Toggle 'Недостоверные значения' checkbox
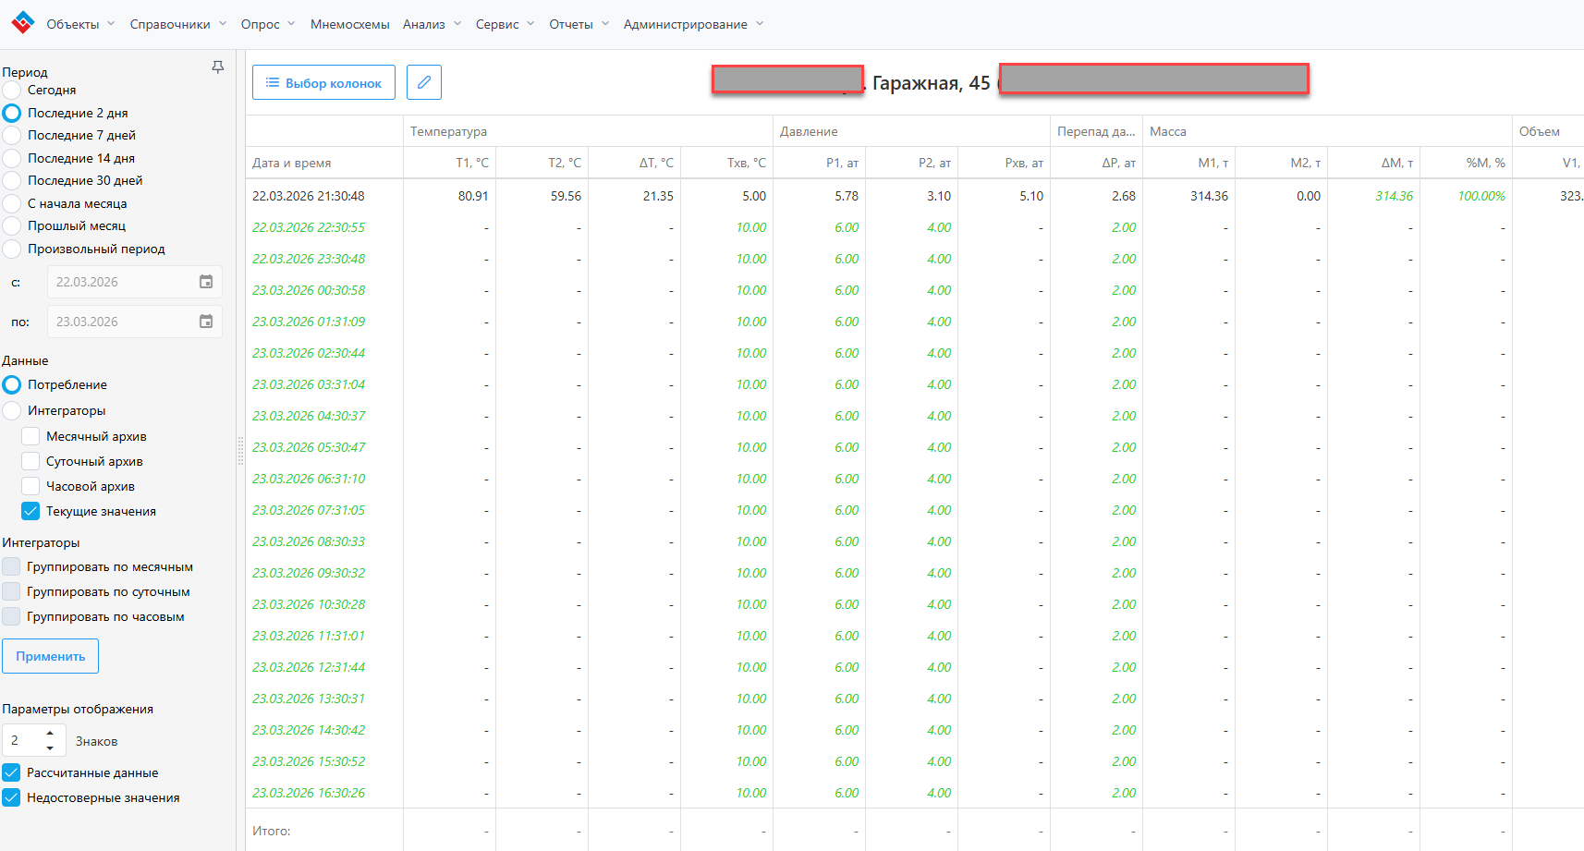The width and height of the screenshot is (1584, 851). (x=12, y=797)
